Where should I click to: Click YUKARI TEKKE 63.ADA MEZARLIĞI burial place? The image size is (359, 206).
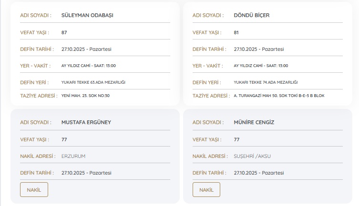click(93, 82)
